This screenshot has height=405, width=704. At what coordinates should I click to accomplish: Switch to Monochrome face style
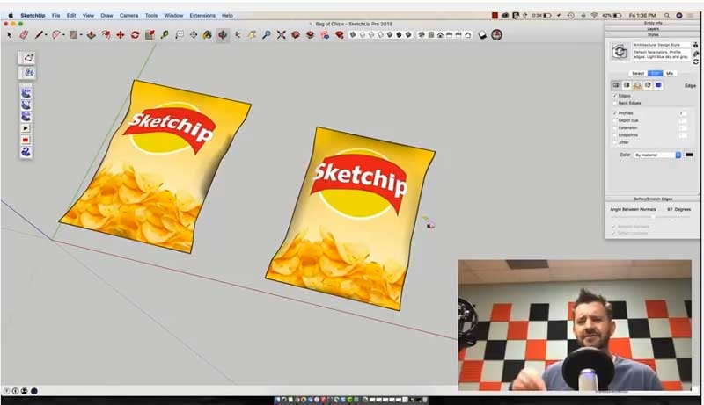click(x=408, y=34)
